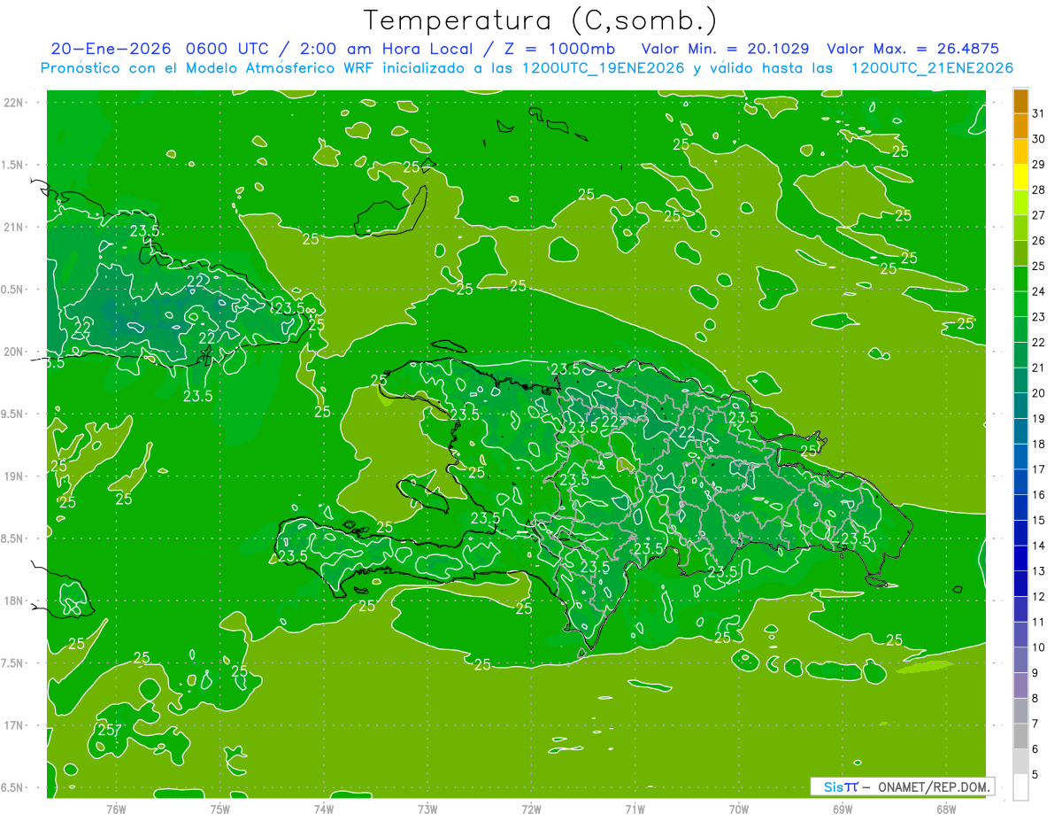Click the number 12 on the color scale
The width and height of the screenshot is (1062, 821).
(1039, 597)
